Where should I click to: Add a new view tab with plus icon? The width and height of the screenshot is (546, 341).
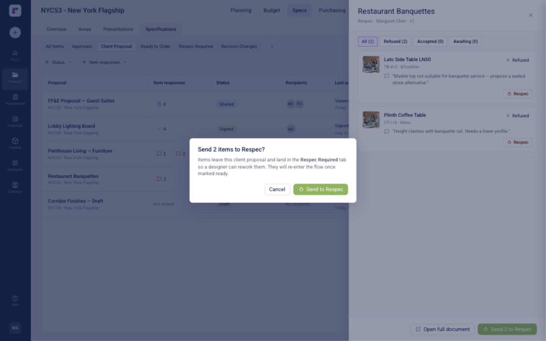coord(272,47)
